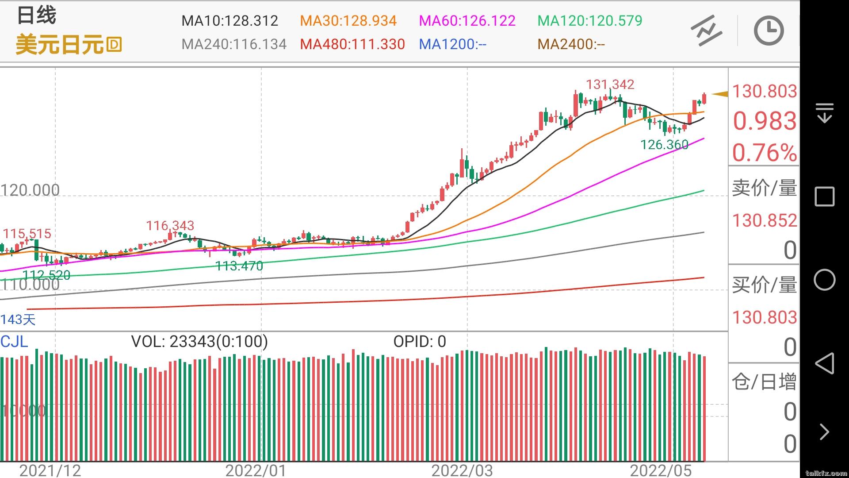The image size is (849, 478).
Task: Click the VOL: 23343(0:100) readout
Action: (199, 341)
